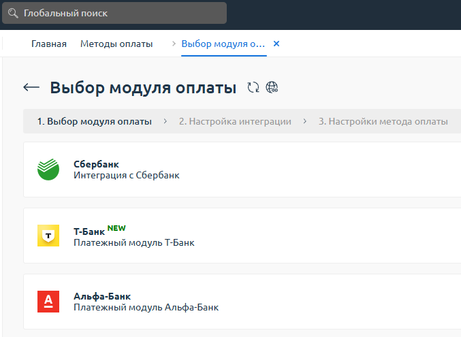The width and height of the screenshot is (461, 337).
Task: Go to step 2. Настройка интеграции
Action: [235, 121]
